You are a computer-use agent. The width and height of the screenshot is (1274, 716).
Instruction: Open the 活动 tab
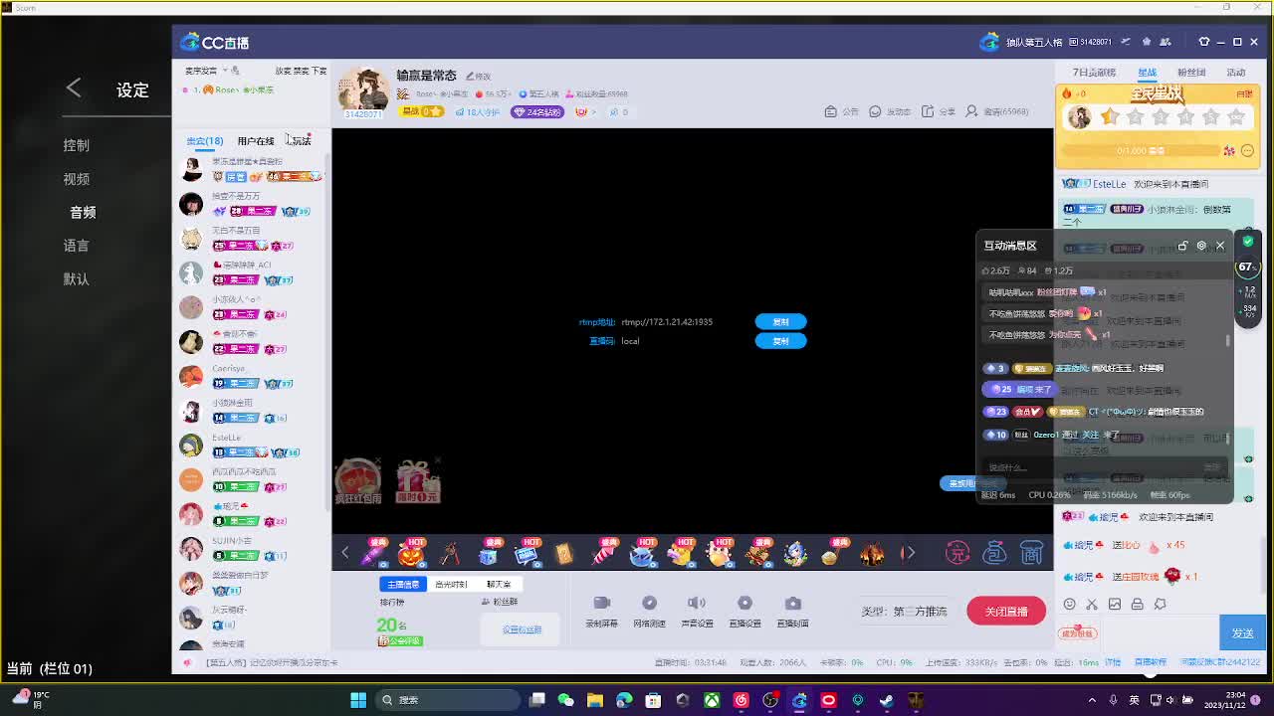tap(1236, 73)
